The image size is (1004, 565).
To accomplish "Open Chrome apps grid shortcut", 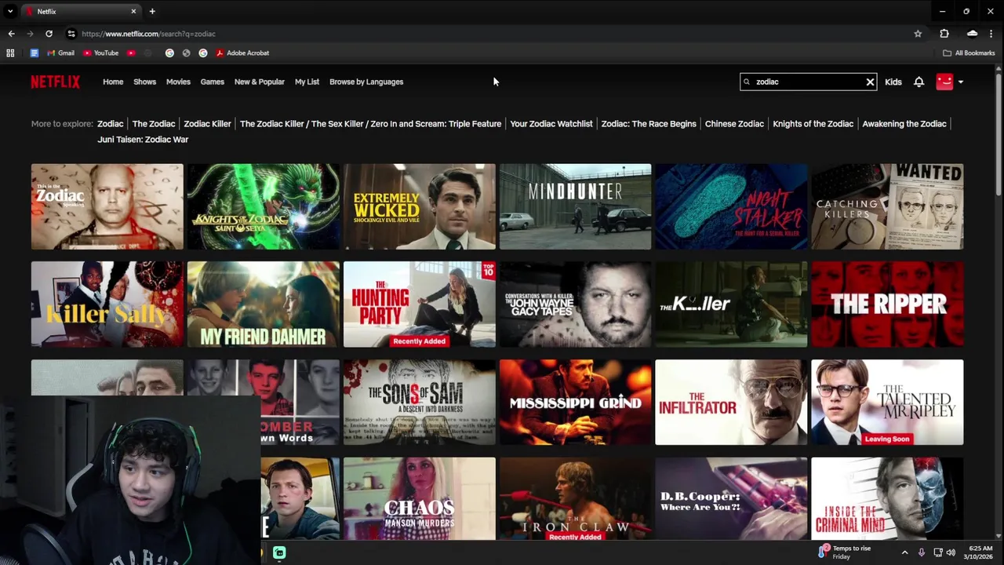I will pos(10,53).
